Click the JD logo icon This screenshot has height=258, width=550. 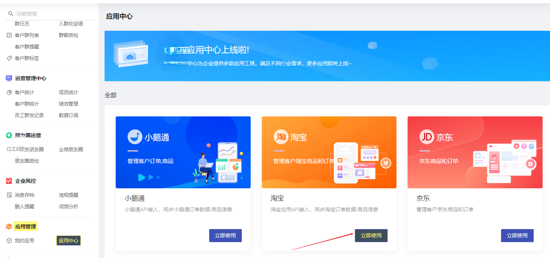[427, 137]
